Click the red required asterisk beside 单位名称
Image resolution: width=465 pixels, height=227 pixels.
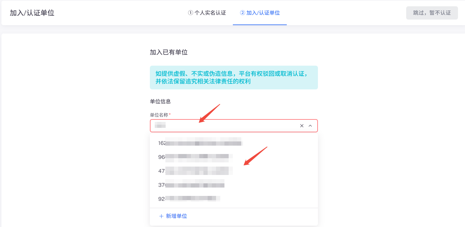point(170,115)
